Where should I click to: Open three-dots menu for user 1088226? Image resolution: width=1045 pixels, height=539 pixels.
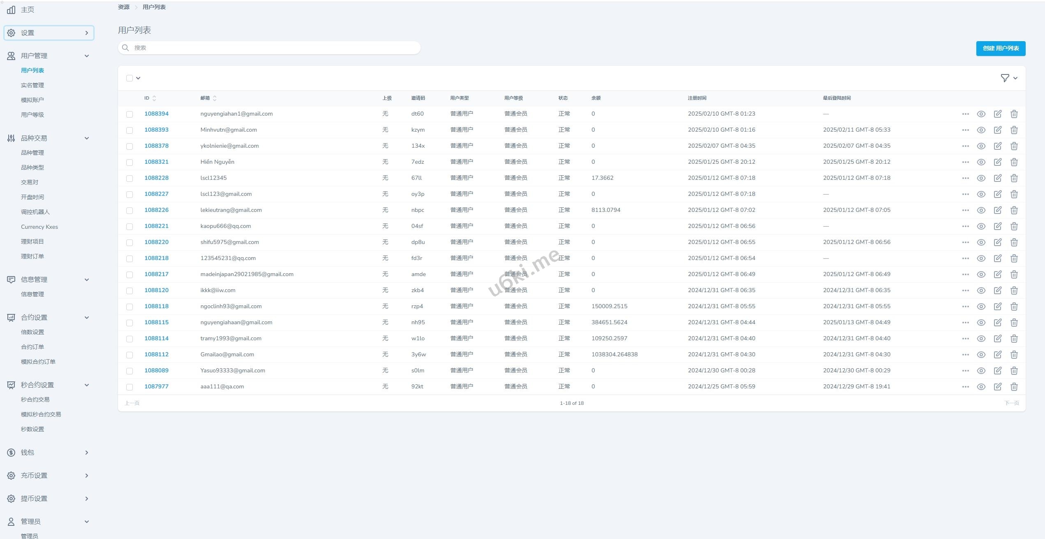pyautogui.click(x=965, y=210)
